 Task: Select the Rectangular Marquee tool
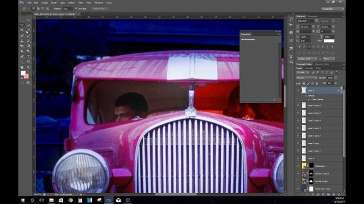22,20
